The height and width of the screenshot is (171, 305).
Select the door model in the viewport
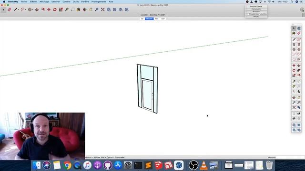point(147,89)
